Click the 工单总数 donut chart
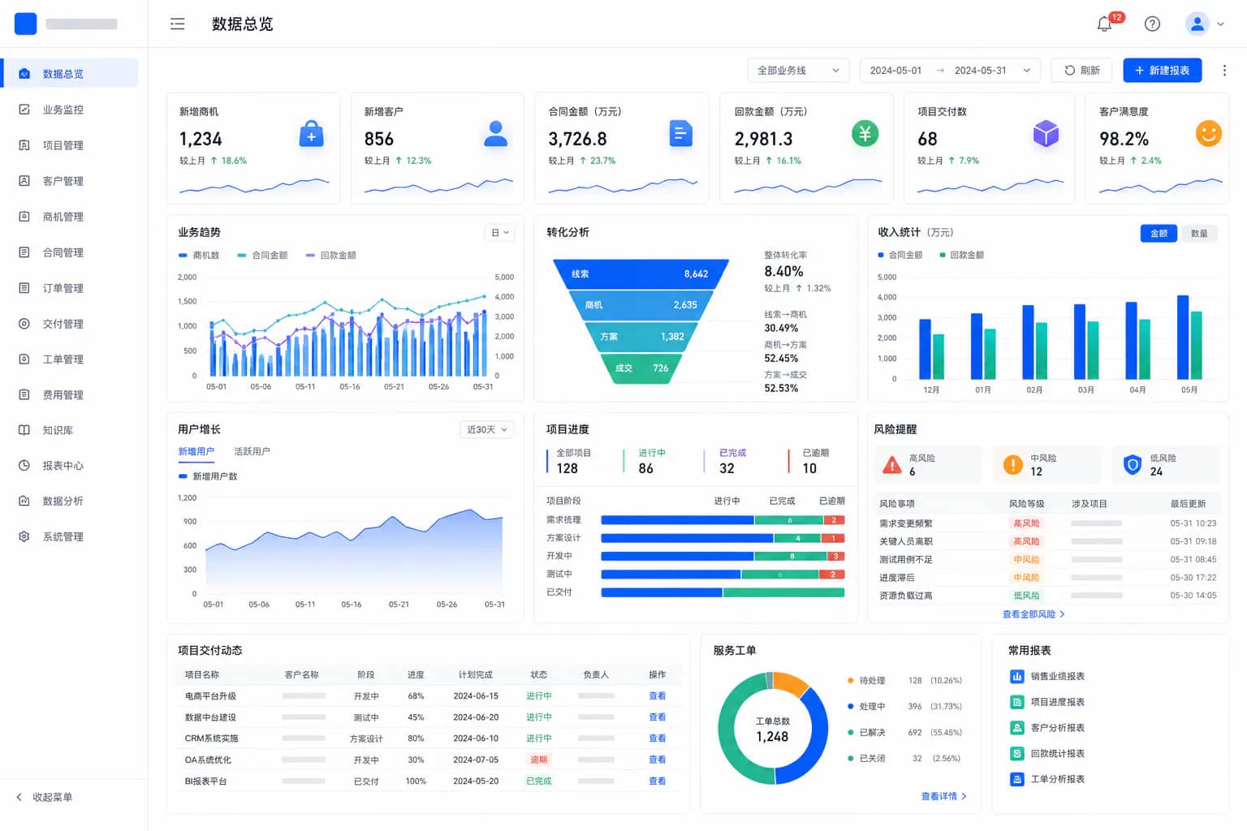The width and height of the screenshot is (1247, 831). (x=773, y=729)
